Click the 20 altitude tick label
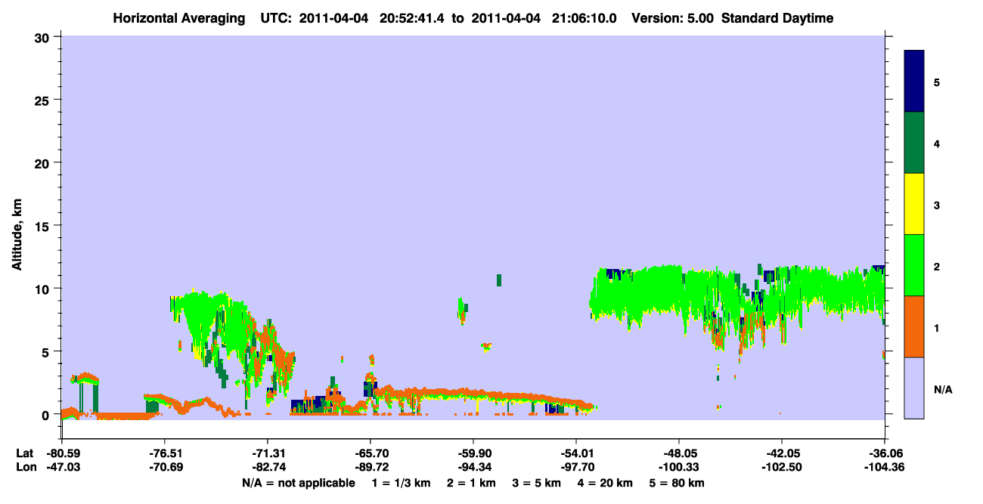The height and width of the screenshot is (504, 983). pos(43,162)
